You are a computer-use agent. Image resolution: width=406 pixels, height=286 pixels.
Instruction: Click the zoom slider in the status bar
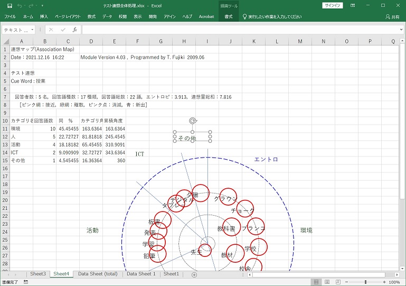(x=365, y=282)
